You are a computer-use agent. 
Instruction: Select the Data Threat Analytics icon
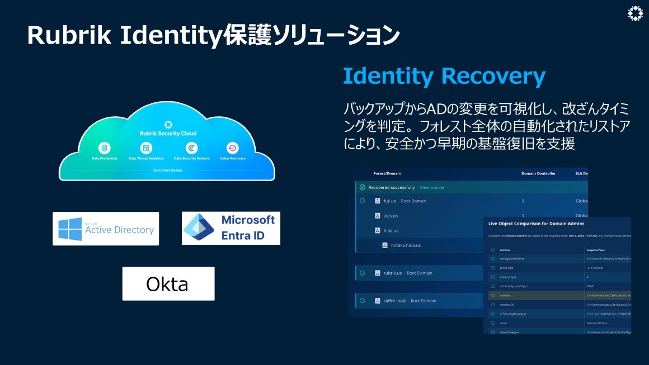click(x=146, y=148)
